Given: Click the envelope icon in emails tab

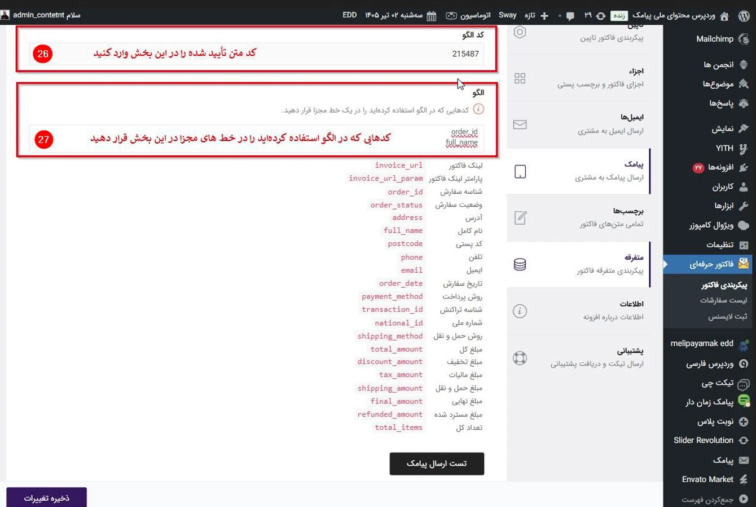Looking at the screenshot, I should (520, 124).
